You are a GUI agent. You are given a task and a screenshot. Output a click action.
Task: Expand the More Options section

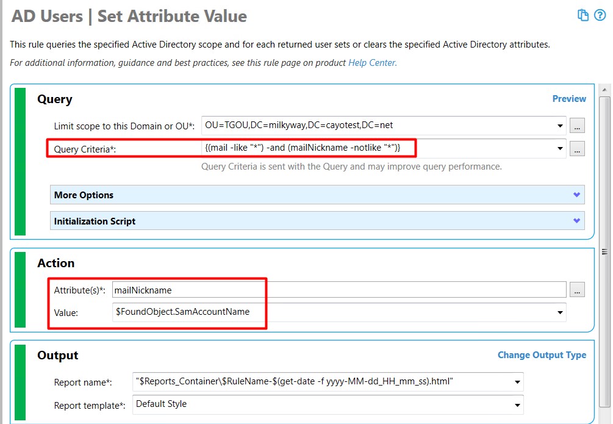coord(317,195)
